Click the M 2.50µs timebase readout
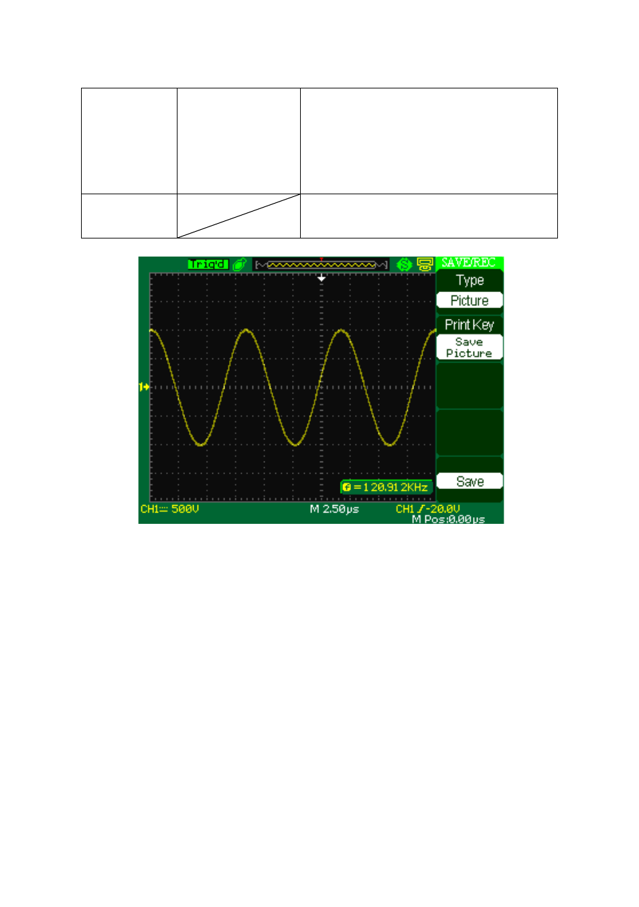This screenshot has width=639, height=907. click(x=334, y=509)
